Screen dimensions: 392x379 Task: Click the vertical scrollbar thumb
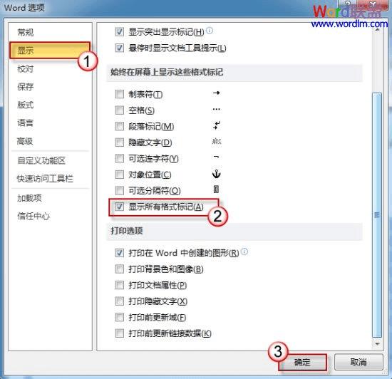(x=377, y=215)
